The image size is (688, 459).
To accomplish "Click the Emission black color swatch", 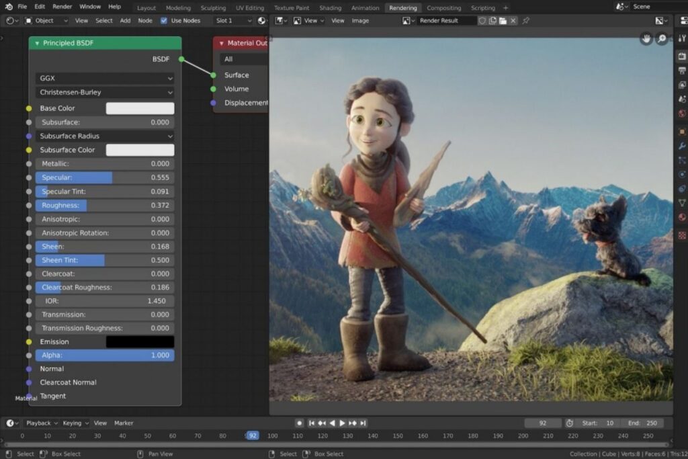I will pos(140,342).
